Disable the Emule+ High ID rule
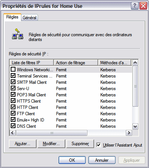The width and height of the screenshot is (149, 168). pyautogui.click(x=13, y=120)
